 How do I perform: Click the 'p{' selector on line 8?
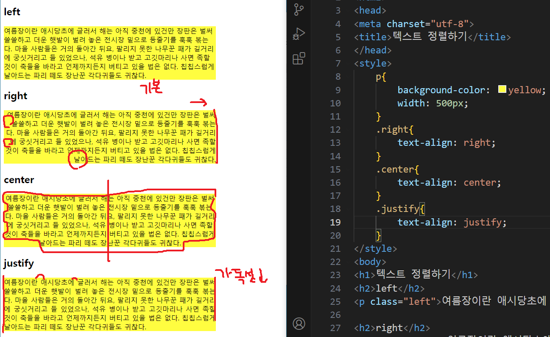[381, 77]
